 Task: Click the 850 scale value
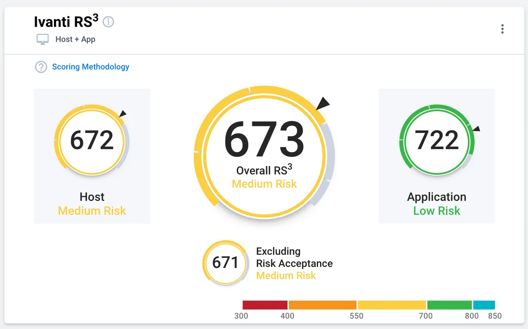pyautogui.click(x=495, y=316)
